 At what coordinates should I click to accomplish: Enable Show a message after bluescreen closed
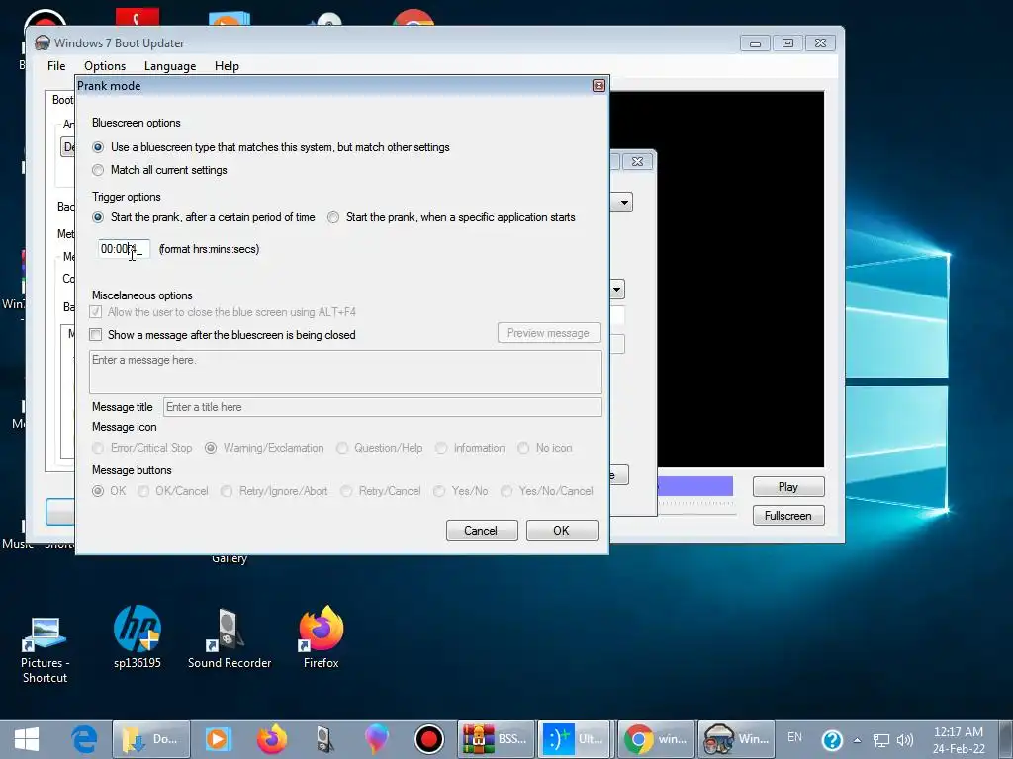coord(96,335)
